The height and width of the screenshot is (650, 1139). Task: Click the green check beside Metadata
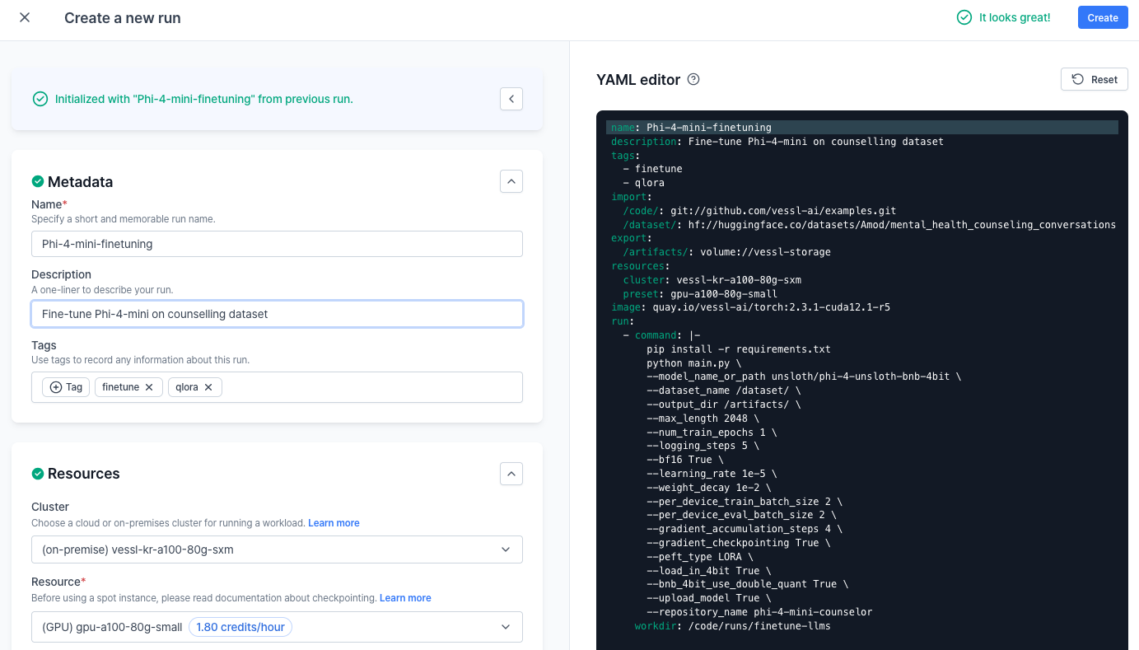point(38,181)
